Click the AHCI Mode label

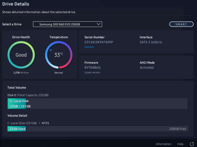[147, 62]
